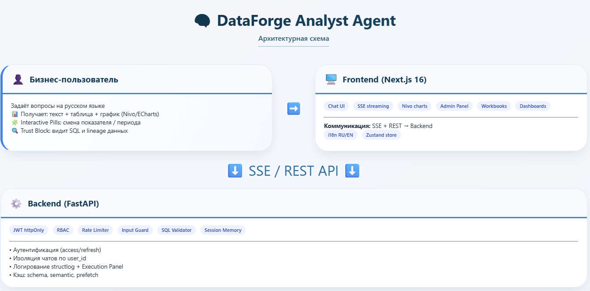Click the Аутентификация (access/refresh) bullet
Screen dimensions: 590x291
tap(55, 250)
